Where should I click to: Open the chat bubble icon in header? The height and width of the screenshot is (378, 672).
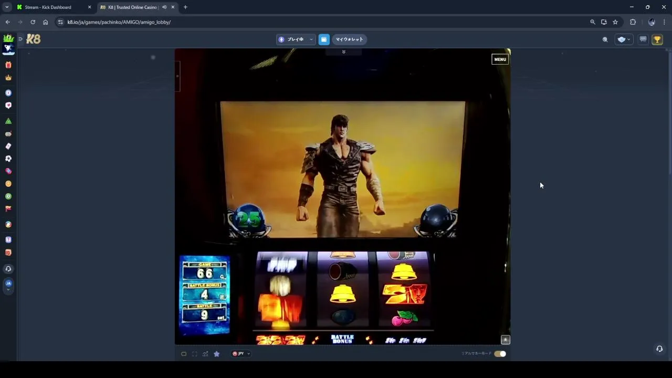point(643,39)
